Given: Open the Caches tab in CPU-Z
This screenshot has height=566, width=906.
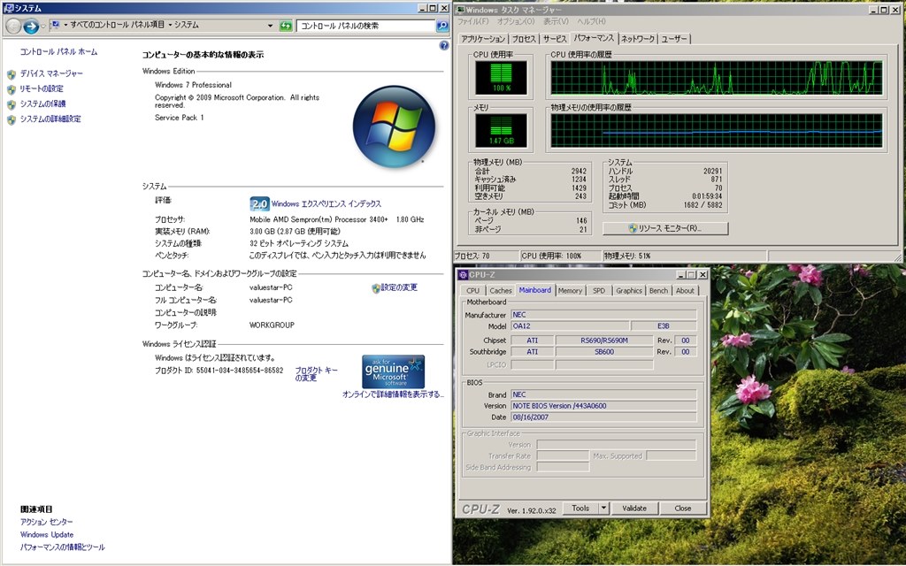Looking at the screenshot, I should (501, 291).
